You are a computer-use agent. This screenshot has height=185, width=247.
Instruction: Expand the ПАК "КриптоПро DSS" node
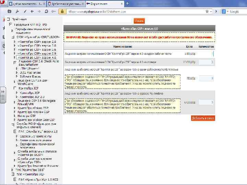[x=12, y=170]
